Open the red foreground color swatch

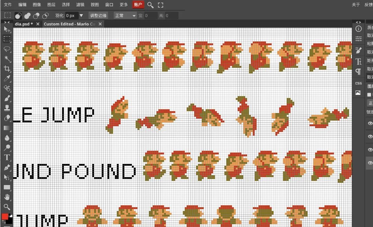[x=5, y=217]
